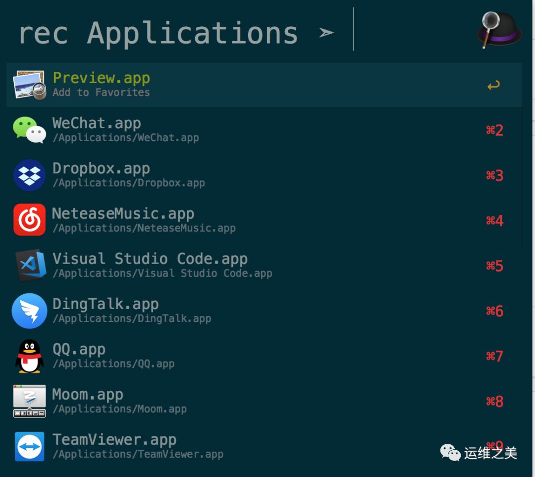Select the Dropbox.app result title

click(102, 168)
